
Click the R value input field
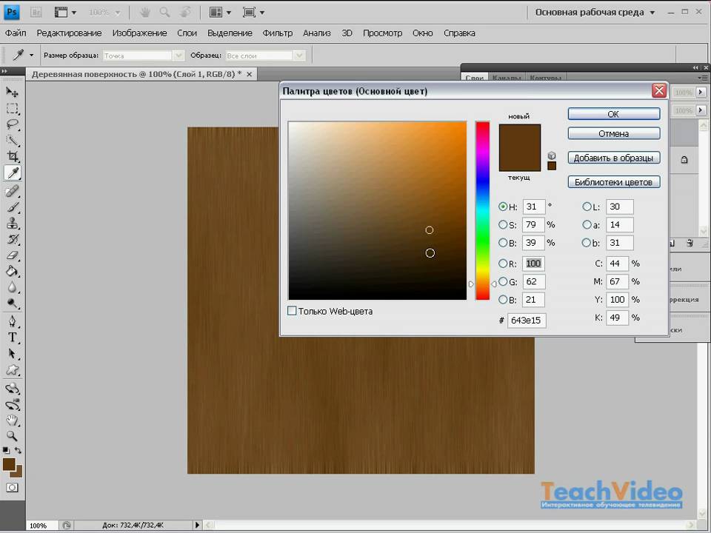[534, 264]
